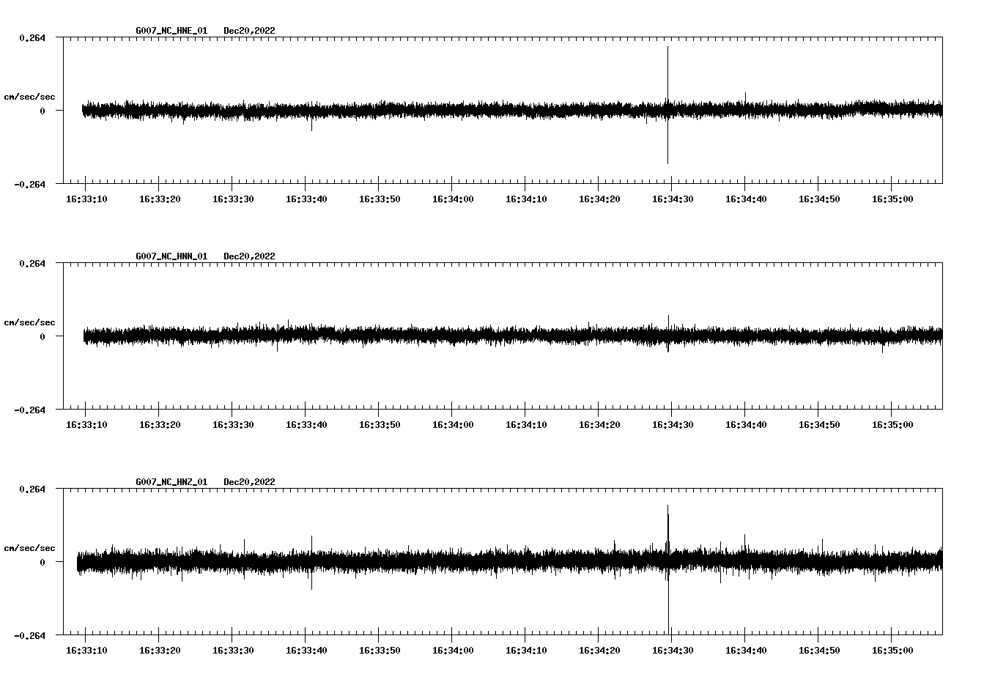Click 16:34:30 time label under HNZ plot
The image size is (995, 677).
(673, 651)
